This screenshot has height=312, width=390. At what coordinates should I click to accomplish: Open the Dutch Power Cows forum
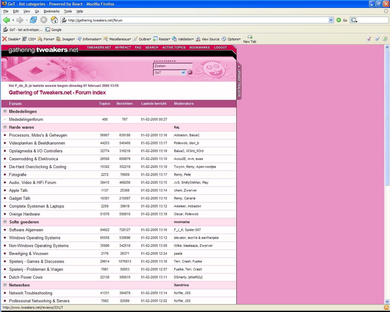26,277
